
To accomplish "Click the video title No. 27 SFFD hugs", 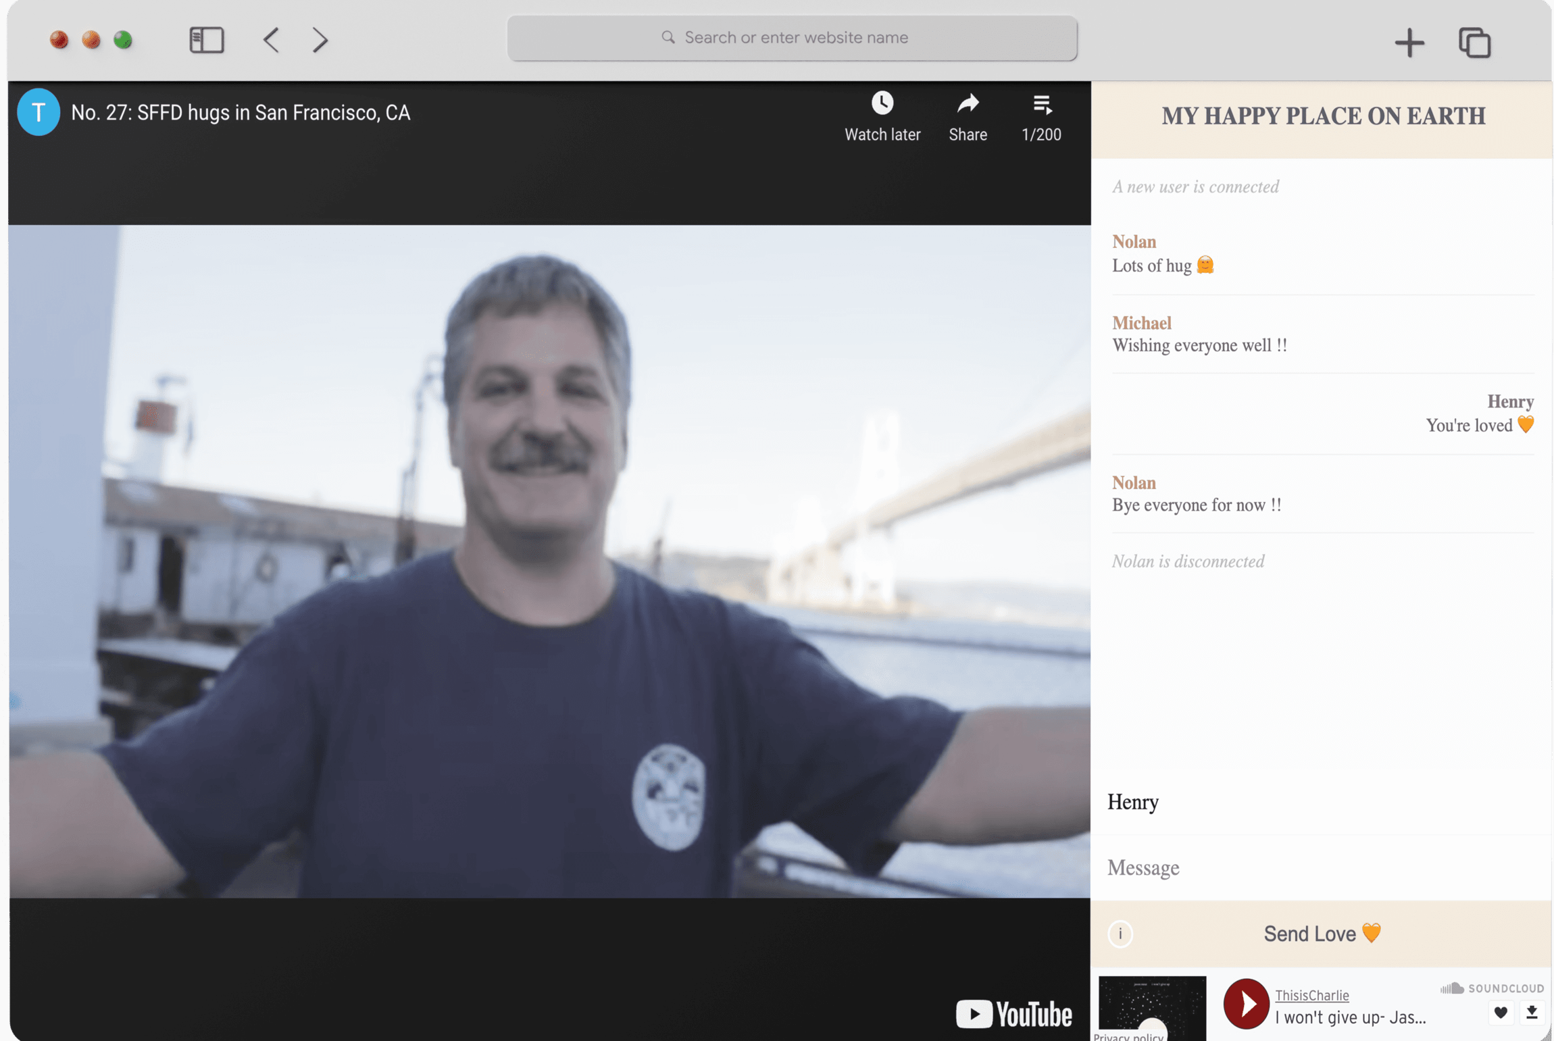I will tap(241, 113).
